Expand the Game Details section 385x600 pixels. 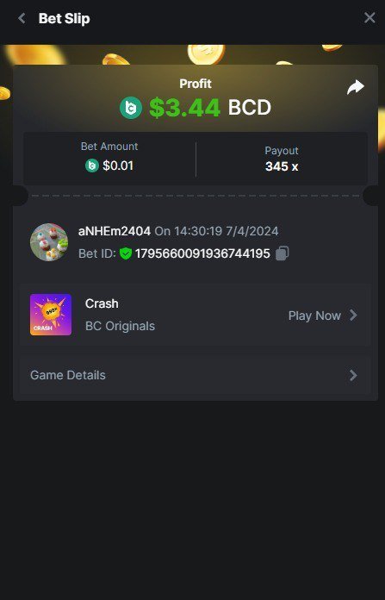tap(195, 375)
